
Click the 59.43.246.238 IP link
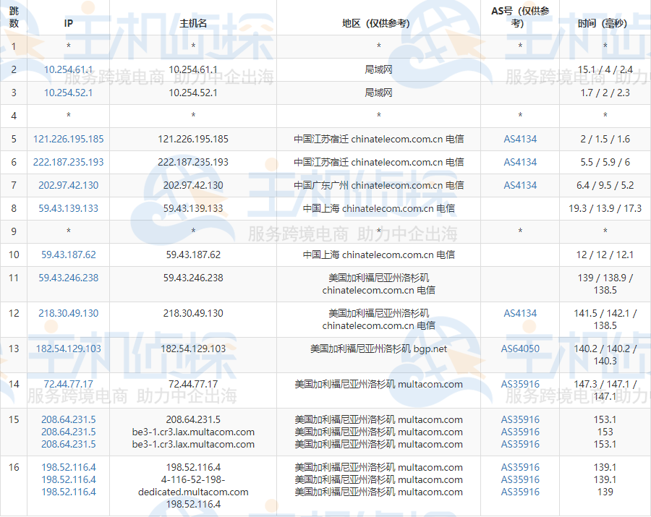pyautogui.click(x=68, y=278)
